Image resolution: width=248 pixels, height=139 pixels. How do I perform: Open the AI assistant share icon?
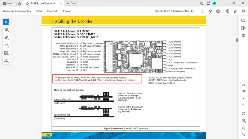click(228, 11)
